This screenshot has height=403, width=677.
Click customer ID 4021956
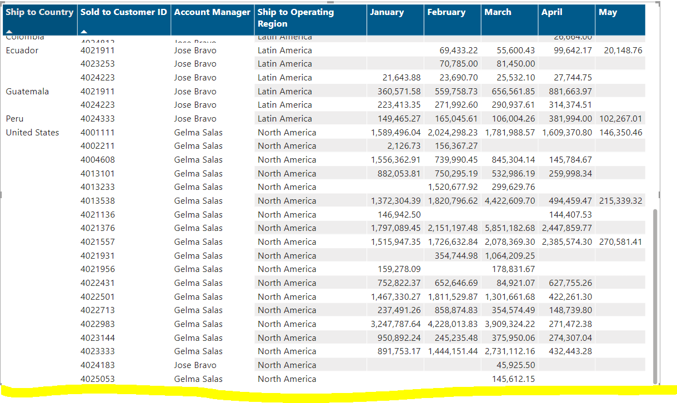[98, 269]
